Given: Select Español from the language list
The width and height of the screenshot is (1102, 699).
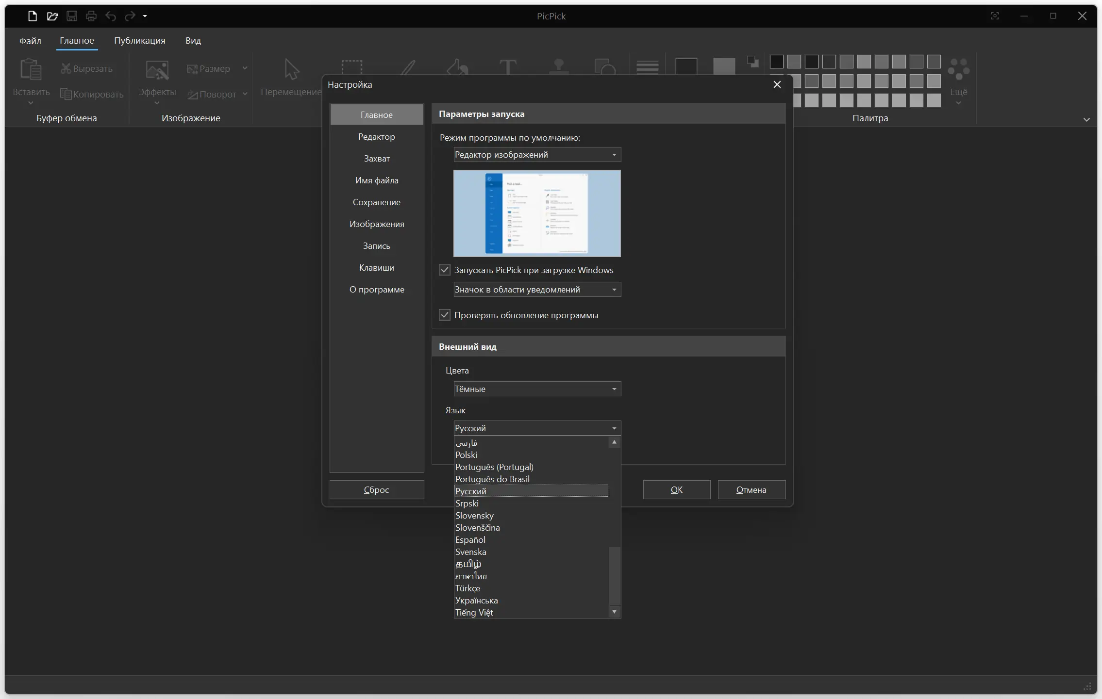Looking at the screenshot, I should coord(470,539).
